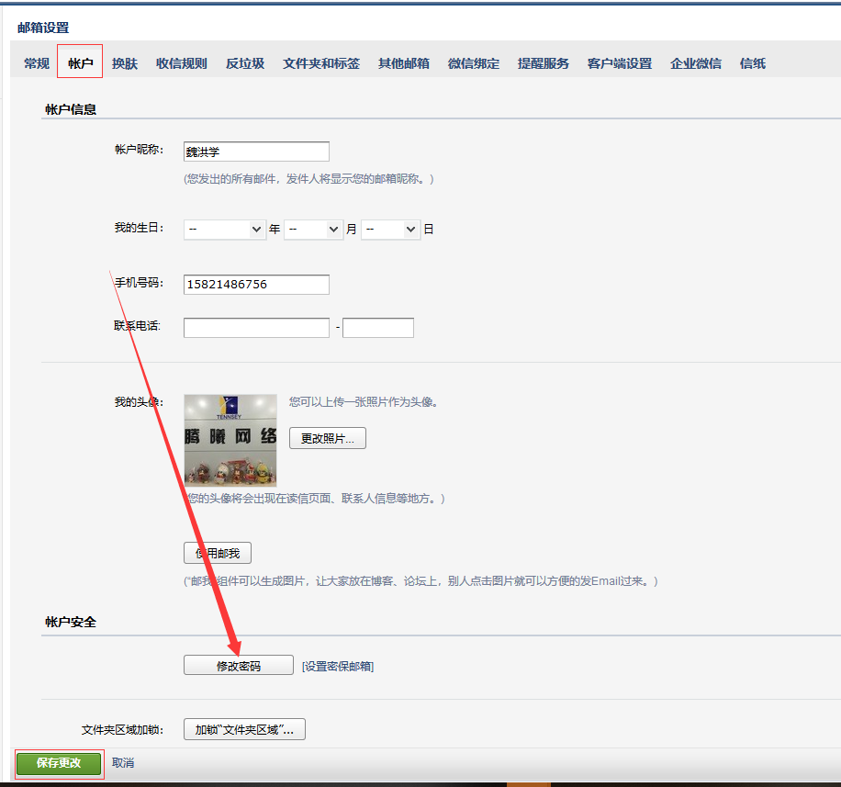The height and width of the screenshot is (787, 841).
Task: Expand the birth day dropdown
Action: click(x=390, y=229)
